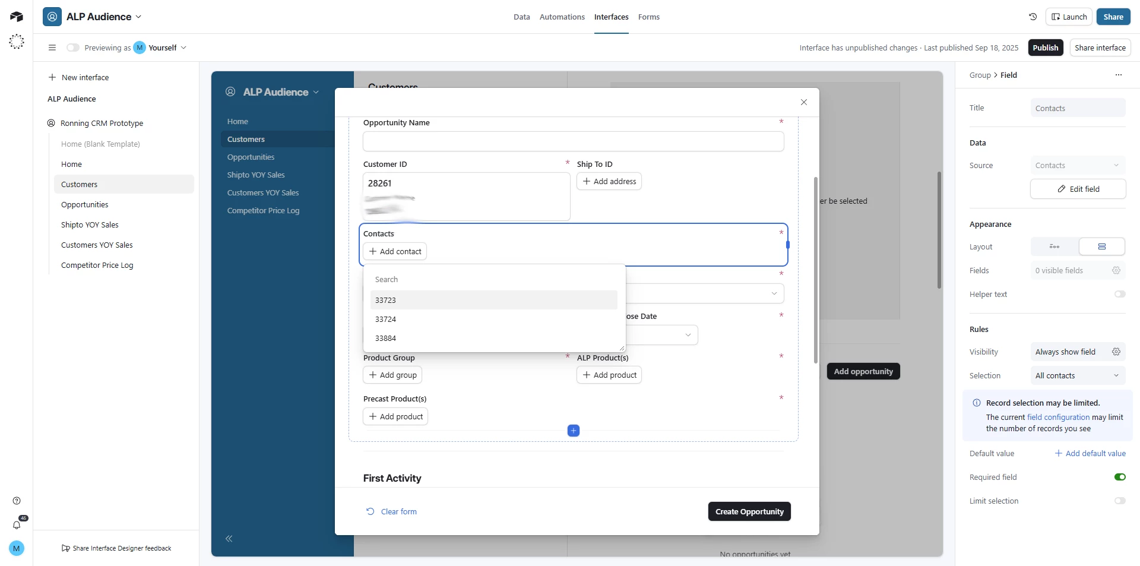
Task: Click the Launch button
Action: tap(1069, 17)
